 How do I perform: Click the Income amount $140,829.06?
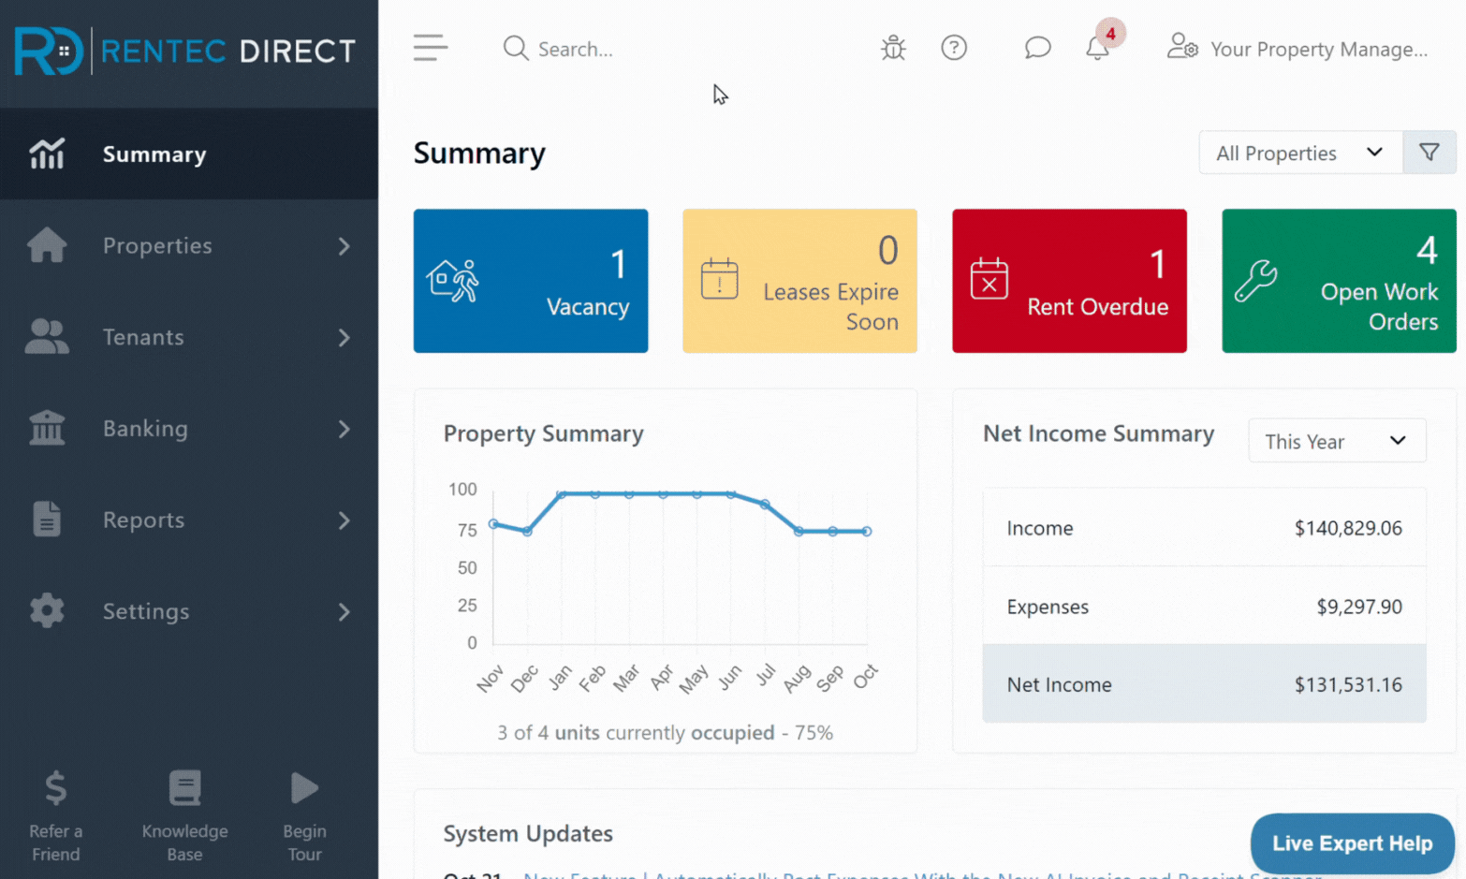coord(1348,528)
